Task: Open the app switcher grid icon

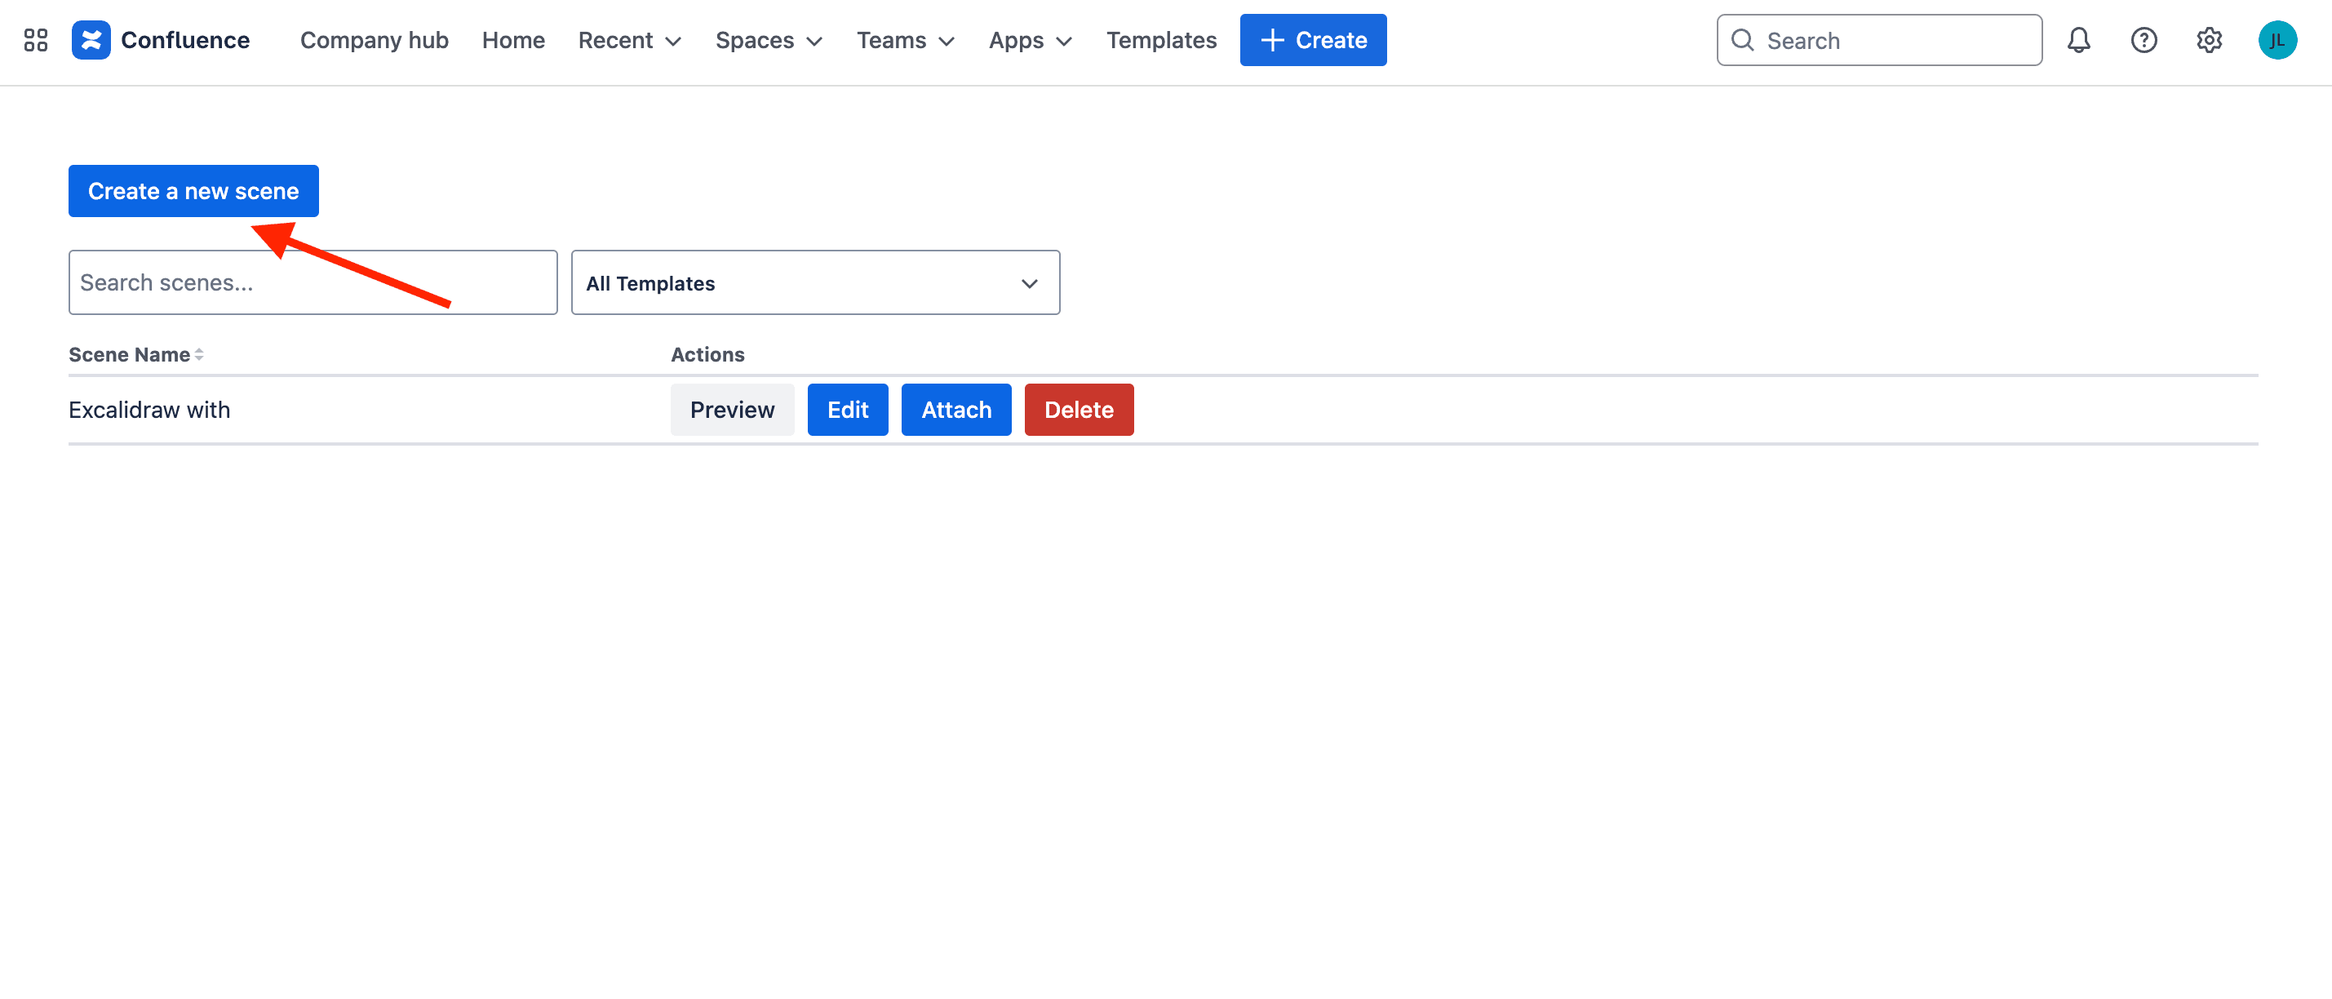Action: pyautogui.click(x=35, y=40)
